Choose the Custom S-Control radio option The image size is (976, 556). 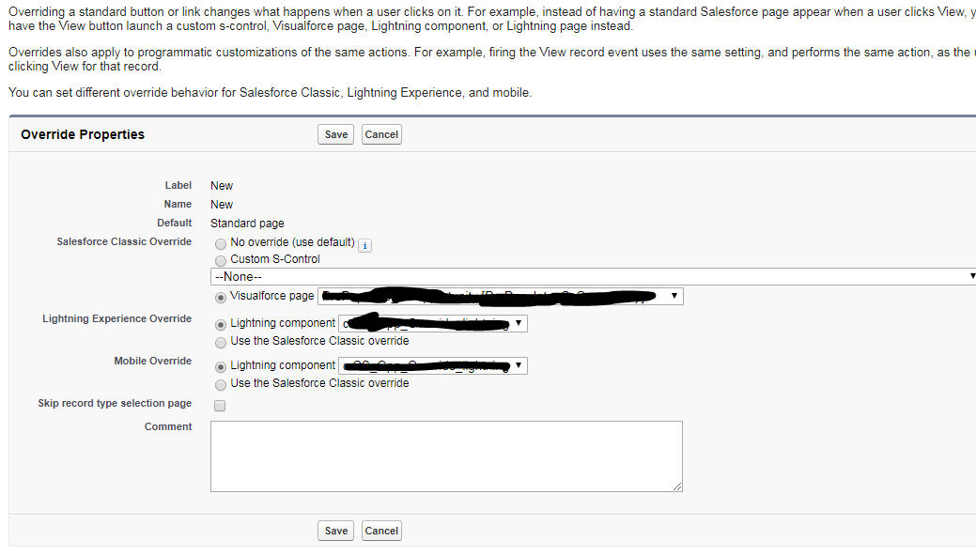tap(221, 259)
